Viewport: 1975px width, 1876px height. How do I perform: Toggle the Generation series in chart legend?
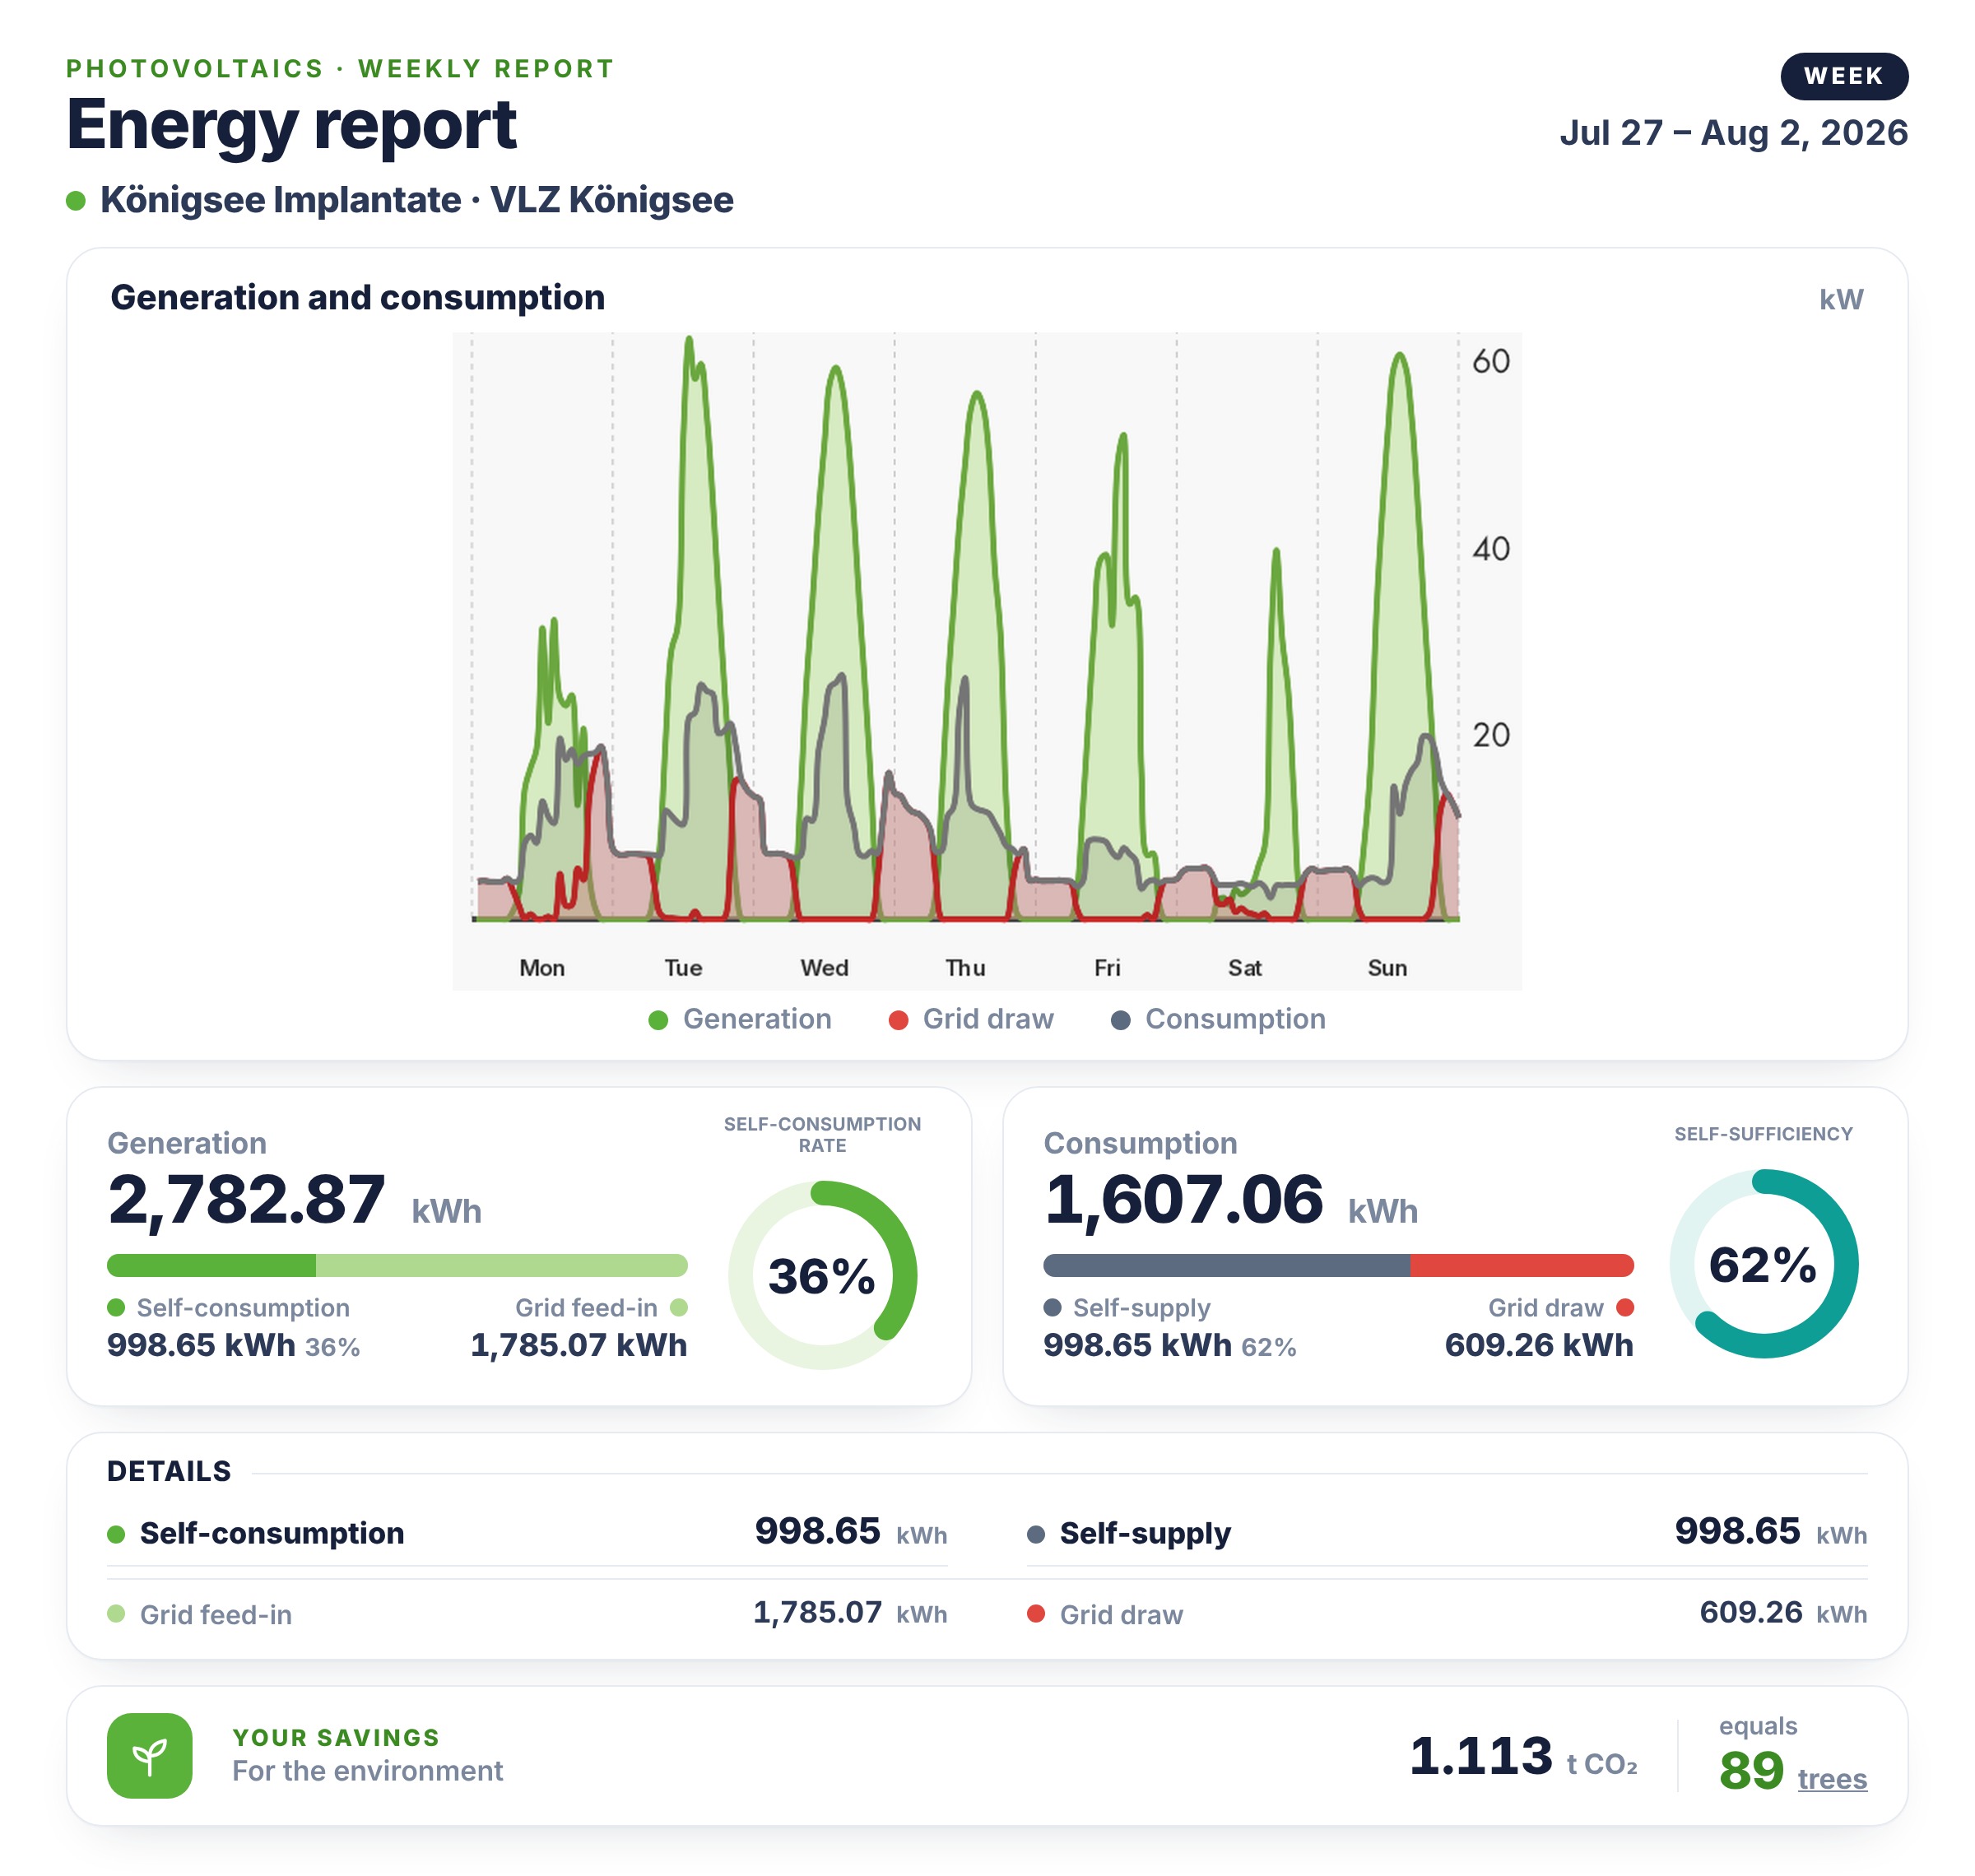click(x=740, y=1019)
